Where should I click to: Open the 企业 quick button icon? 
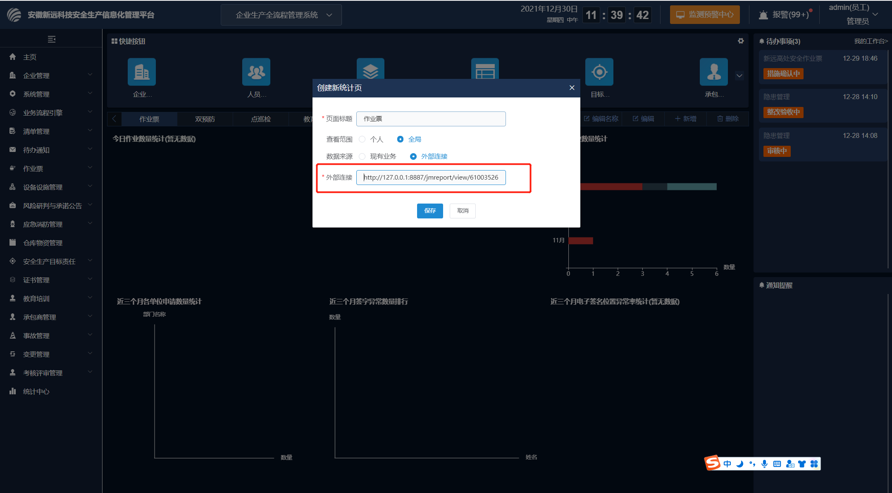coord(142,72)
